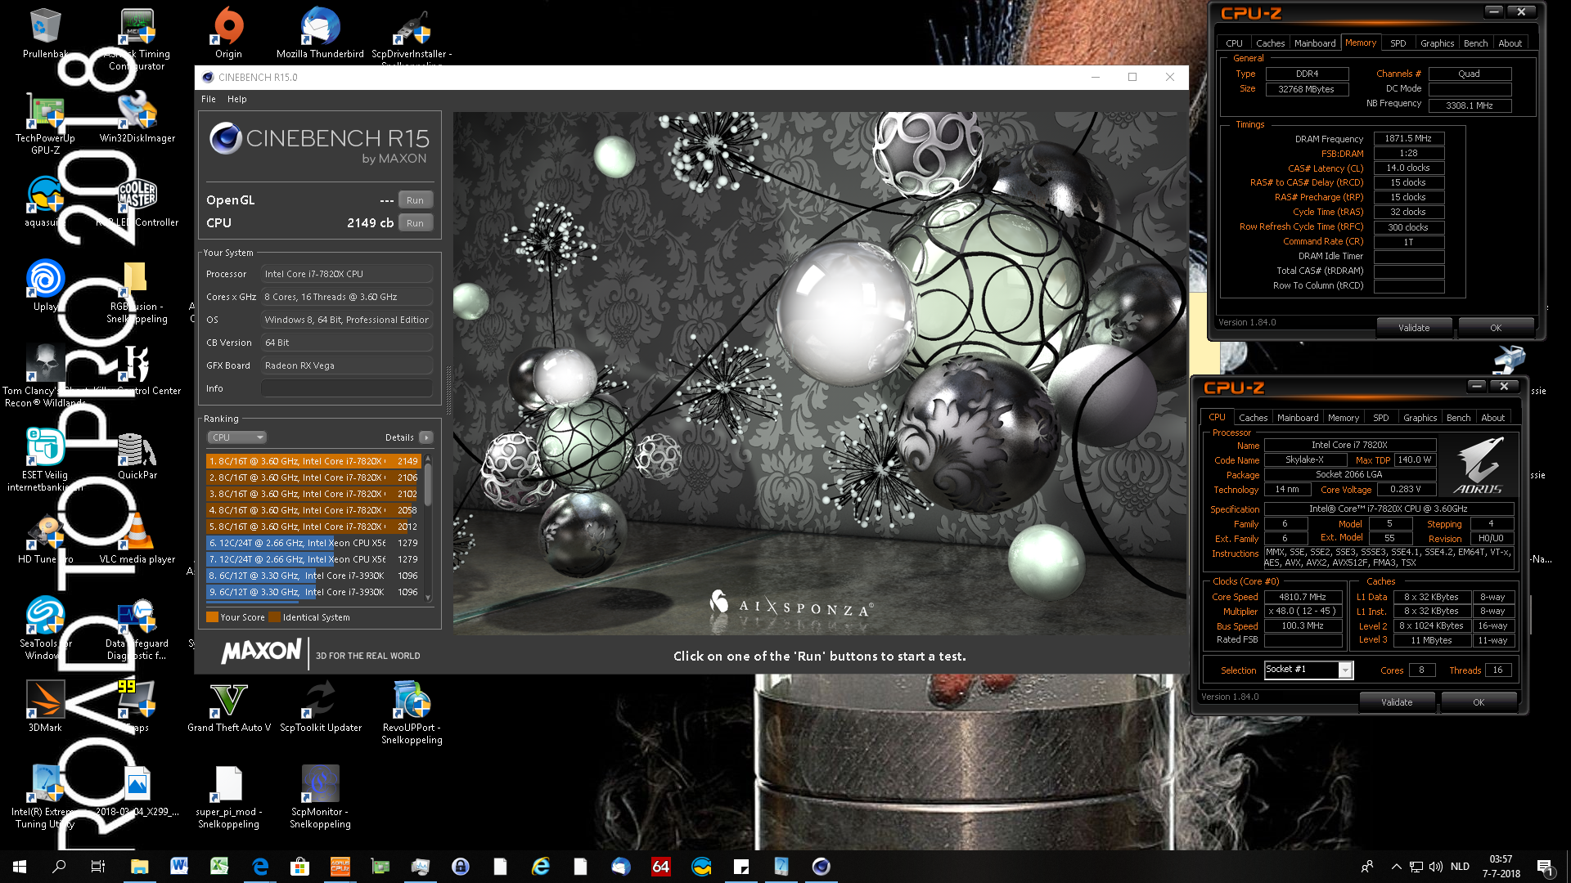Open the File menu in Cinebench

[209, 99]
